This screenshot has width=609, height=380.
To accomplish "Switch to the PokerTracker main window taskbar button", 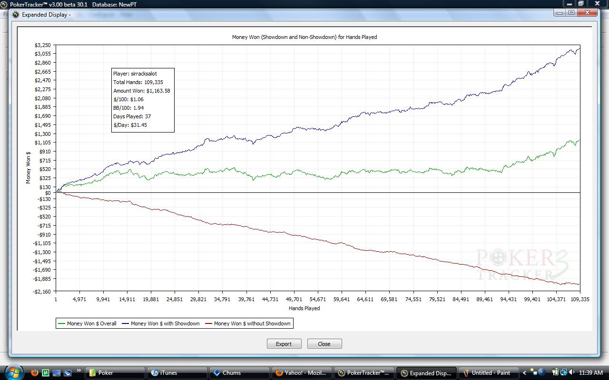I will coord(364,373).
